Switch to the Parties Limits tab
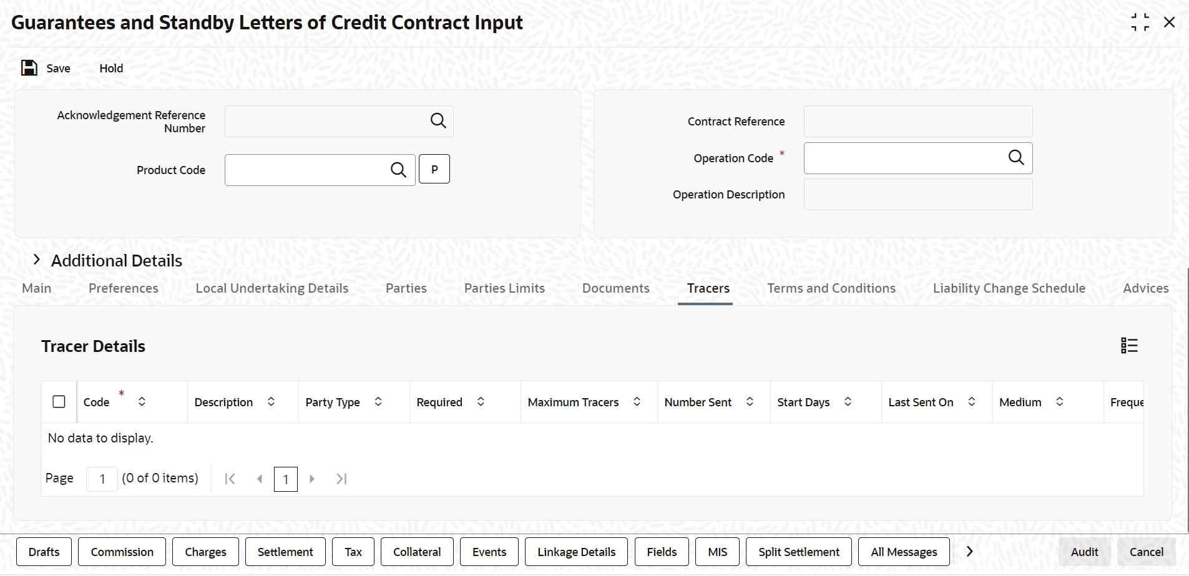Viewport: 1189px width, 576px height. 504,288
